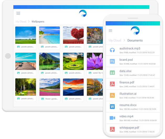Click the water-lily file label
Screen dimensions: 165x139
pos(98,73)
